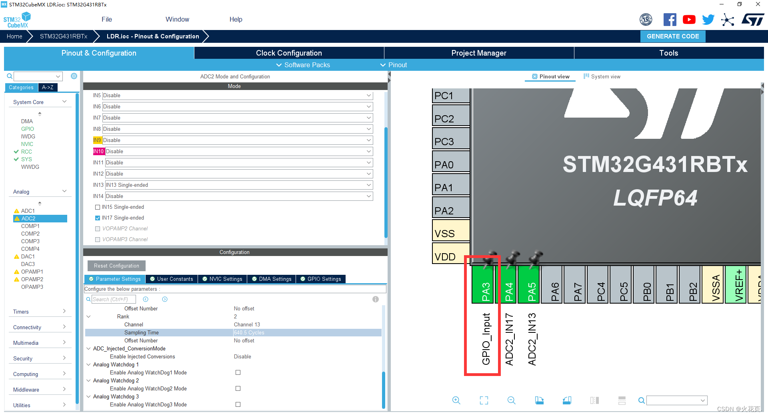Image resolution: width=768 pixels, height=416 pixels.
Task: Rotate the chip counter-clockwise icon
Action: [567, 400]
